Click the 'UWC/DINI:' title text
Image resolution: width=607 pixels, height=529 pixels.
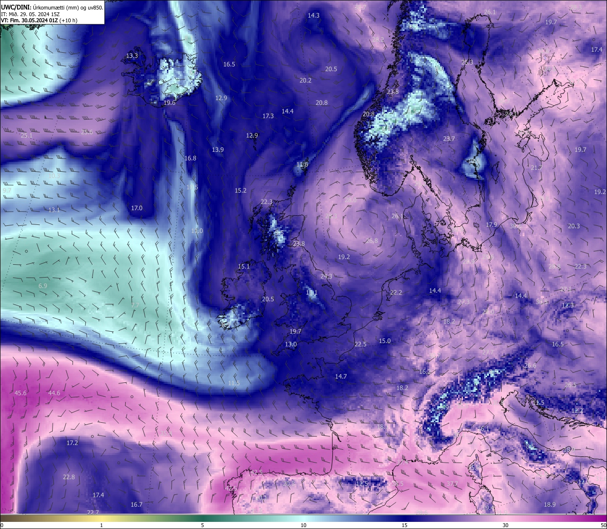click(17, 8)
